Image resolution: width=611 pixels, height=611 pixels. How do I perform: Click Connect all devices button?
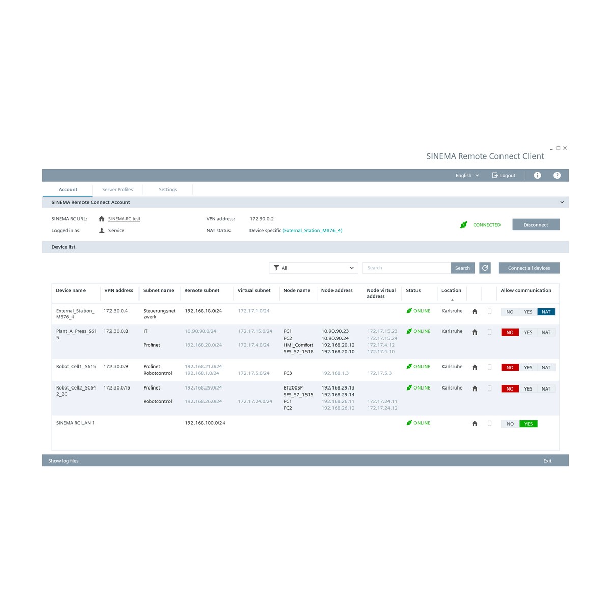point(529,268)
